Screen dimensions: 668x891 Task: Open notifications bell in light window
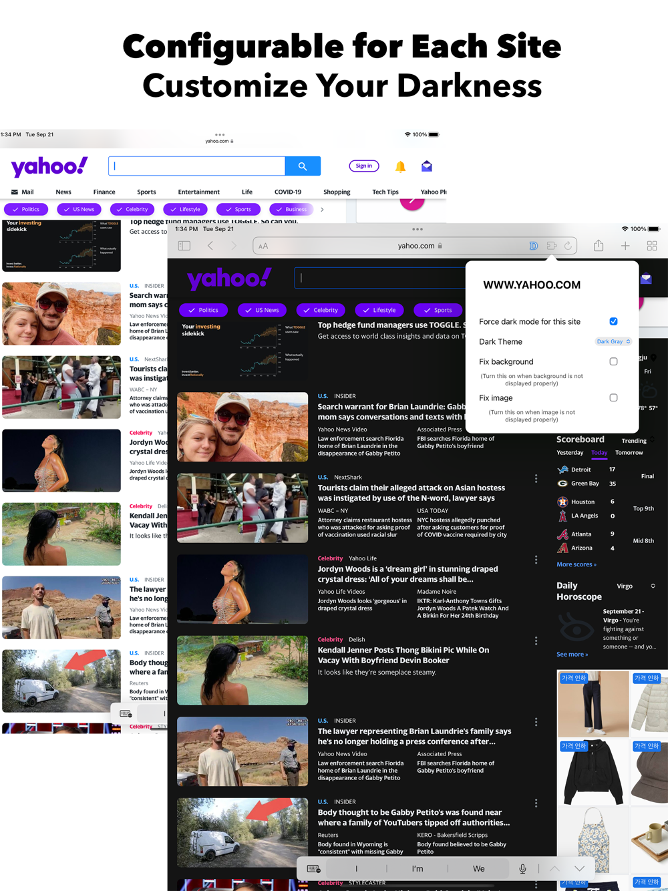[x=400, y=166]
